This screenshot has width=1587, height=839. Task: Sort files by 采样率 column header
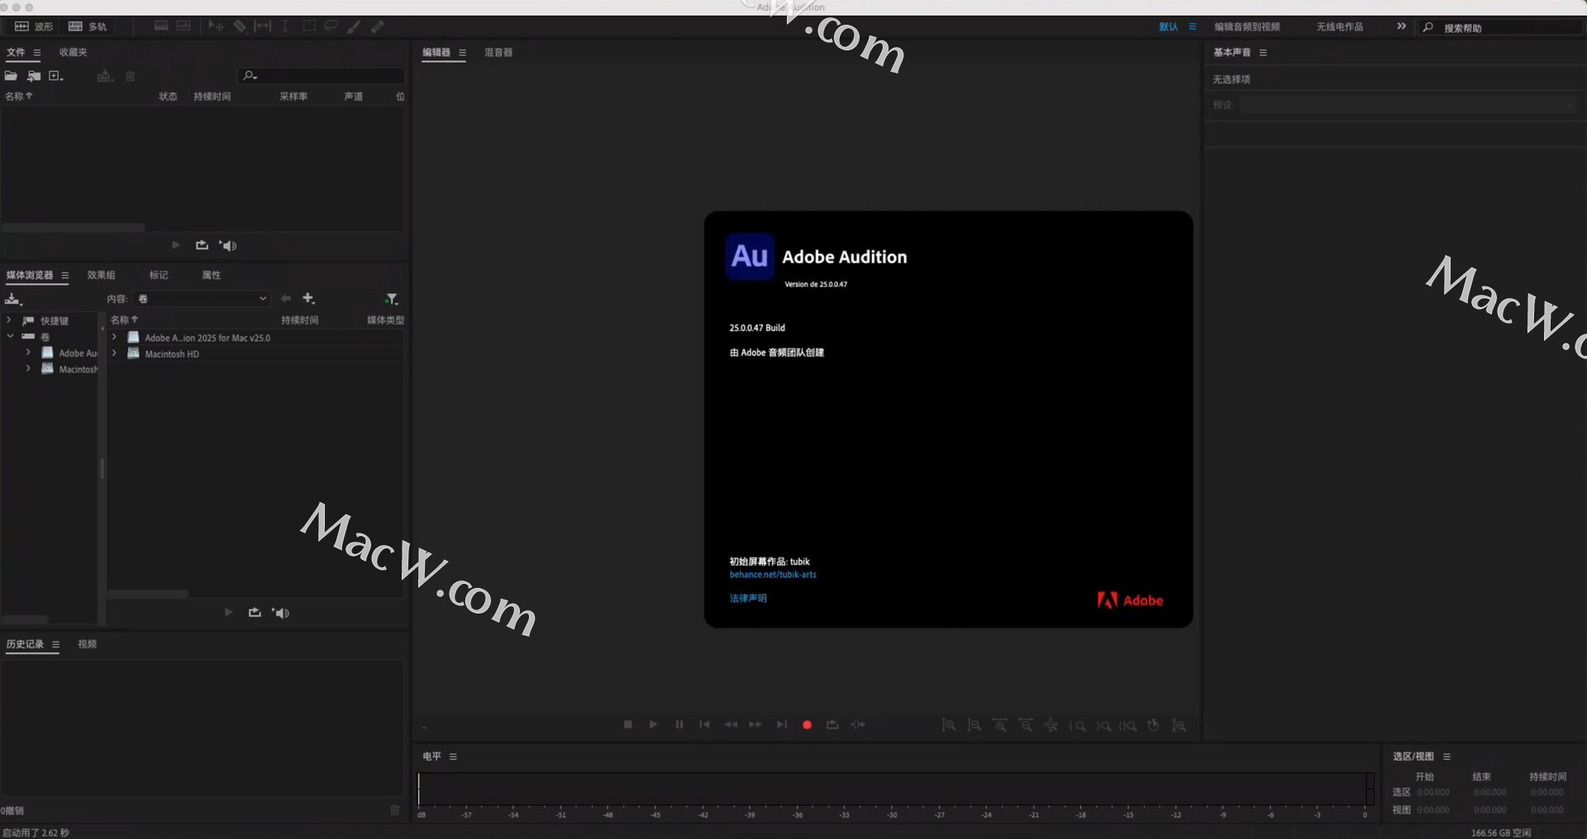click(293, 97)
